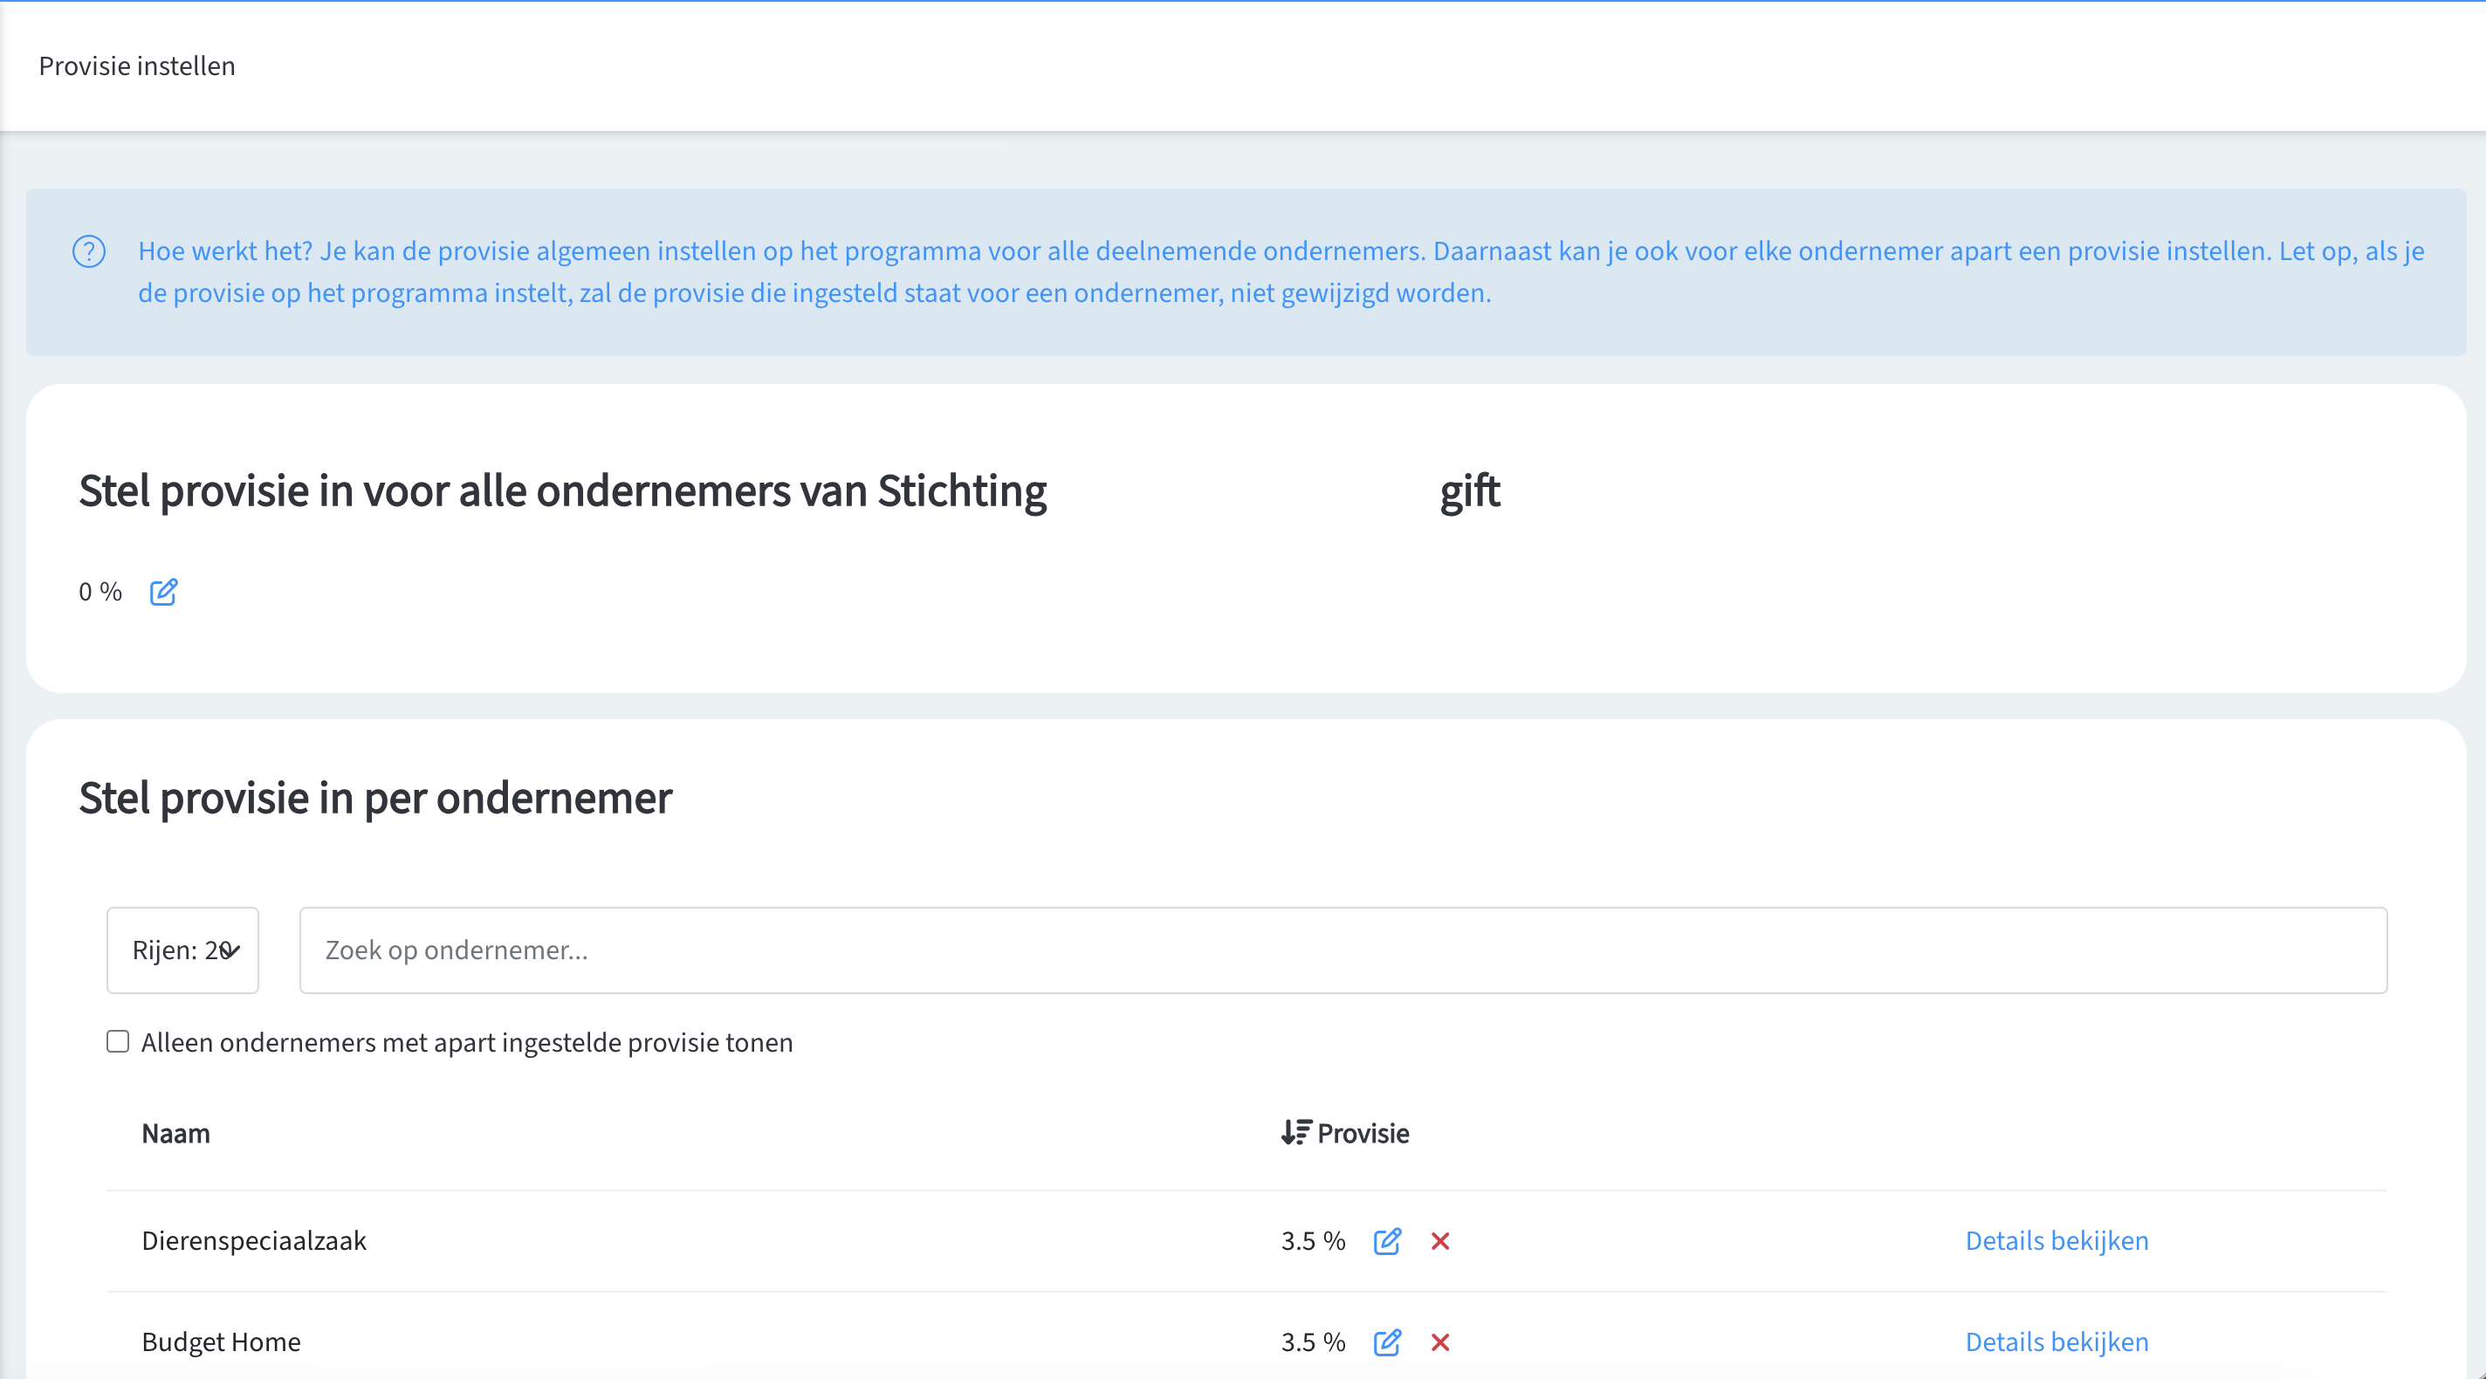Focus the Zoek op ondernemer search field

click(1342, 950)
